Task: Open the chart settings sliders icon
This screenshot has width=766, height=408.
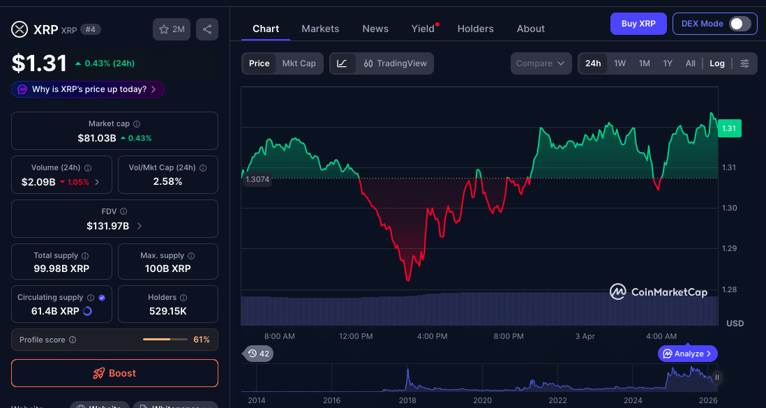Action: pyautogui.click(x=744, y=63)
